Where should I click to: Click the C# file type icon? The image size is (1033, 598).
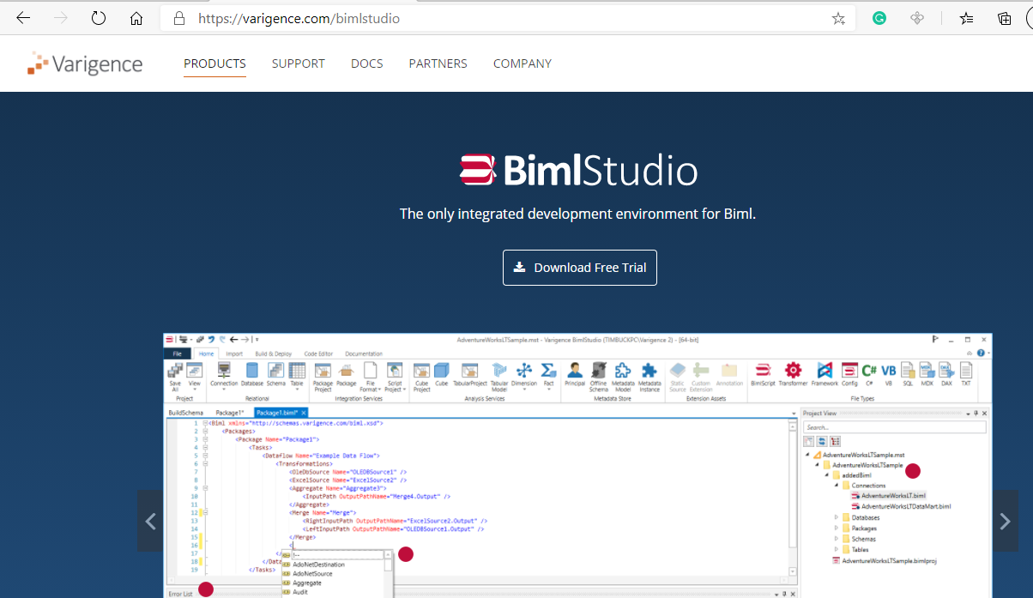(x=869, y=371)
